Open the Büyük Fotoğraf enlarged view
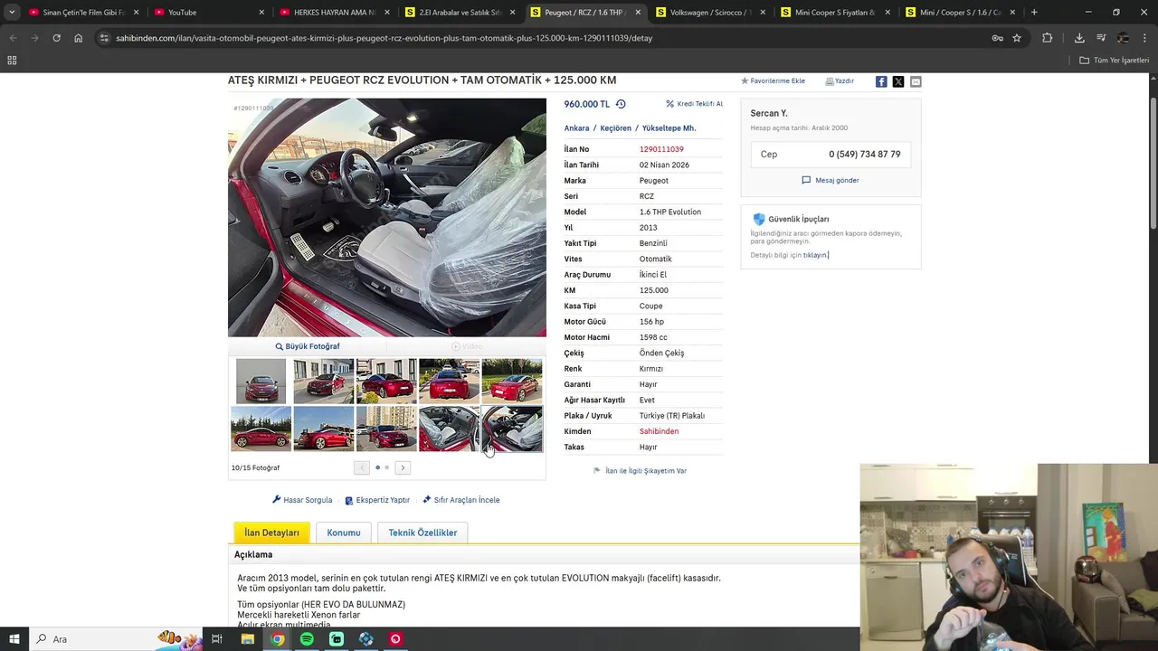This screenshot has width=1158, height=651. pos(308,346)
